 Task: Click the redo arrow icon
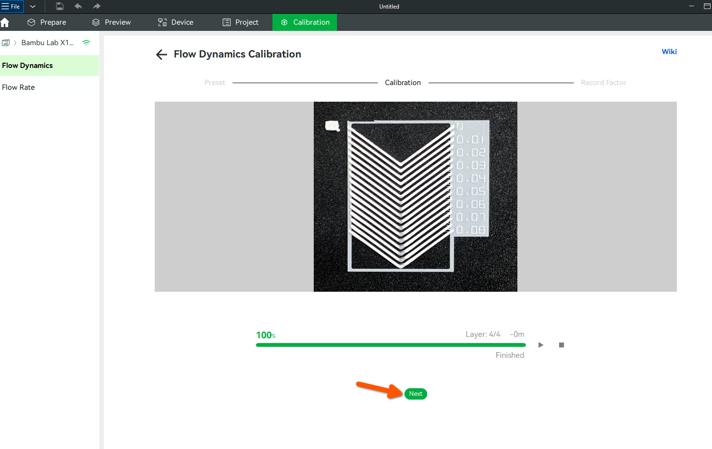coord(97,6)
